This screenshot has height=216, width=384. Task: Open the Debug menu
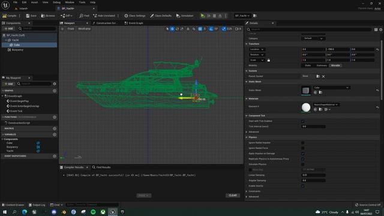click(56, 2)
